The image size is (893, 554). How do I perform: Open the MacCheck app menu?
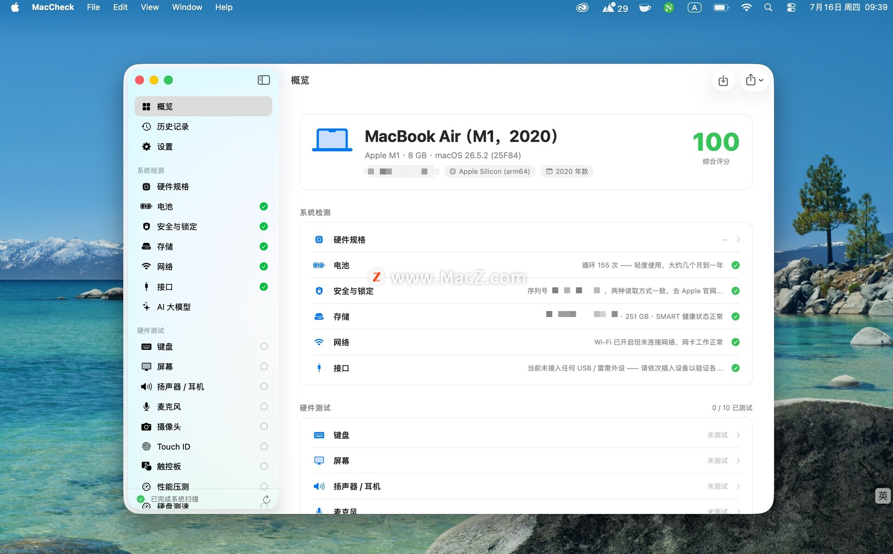tap(53, 7)
